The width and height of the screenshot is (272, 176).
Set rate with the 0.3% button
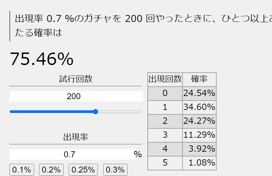point(115,170)
